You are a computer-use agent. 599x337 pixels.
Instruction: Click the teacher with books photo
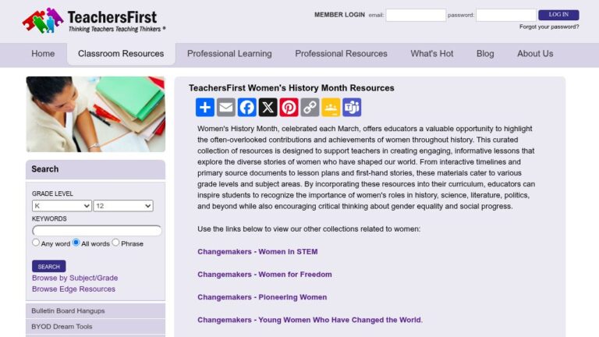[95, 114]
